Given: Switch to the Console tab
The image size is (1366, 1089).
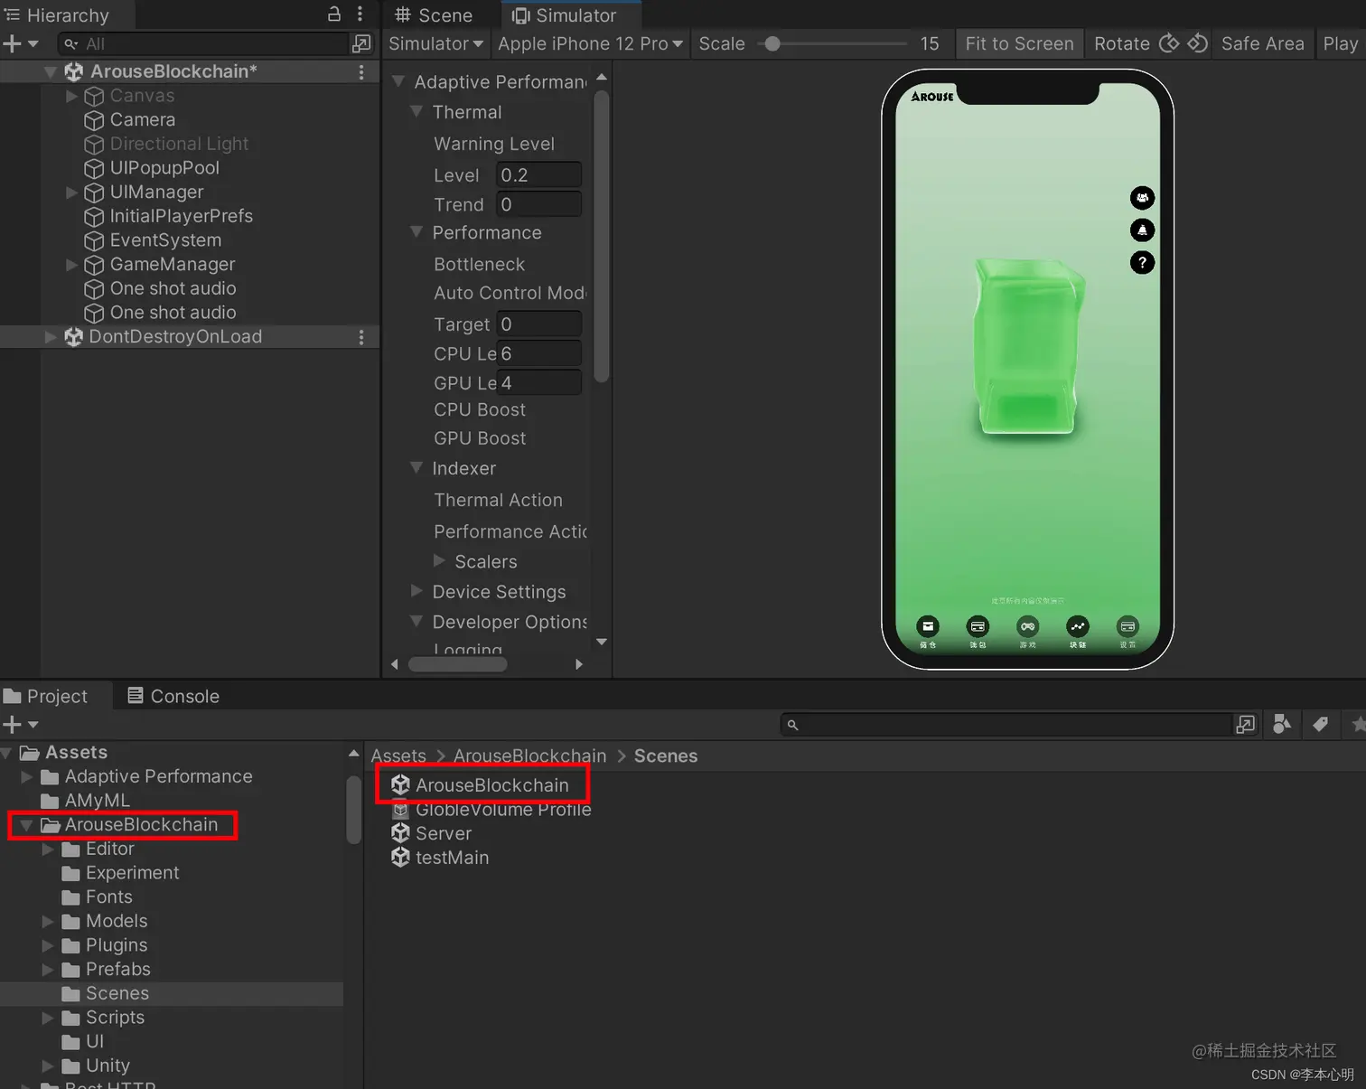Looking at the screenshot, I should point(173,696).
